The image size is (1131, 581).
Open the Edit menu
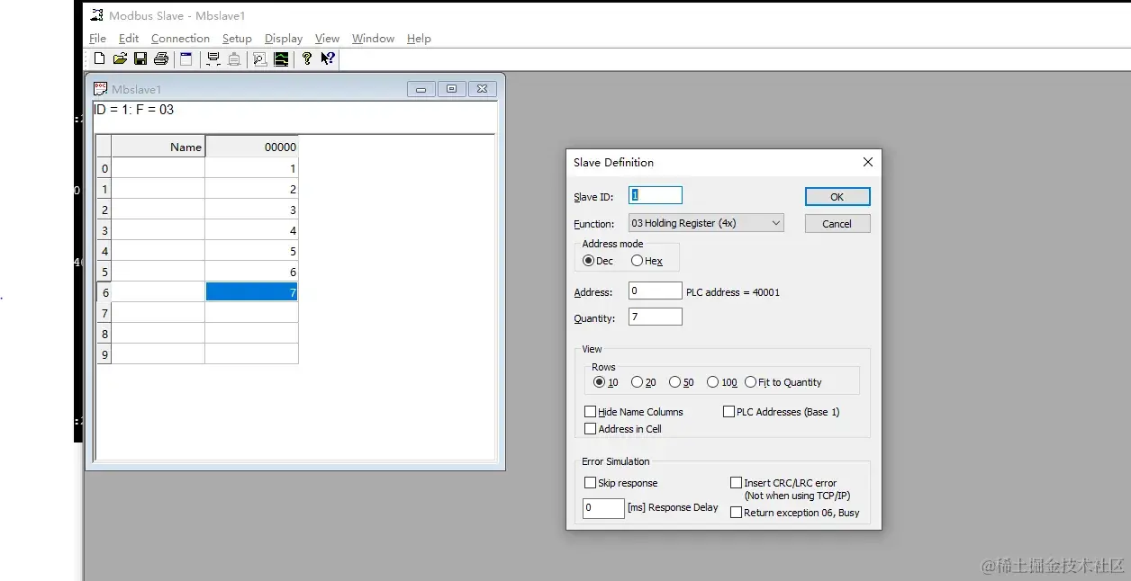click(x=129, y=39)
